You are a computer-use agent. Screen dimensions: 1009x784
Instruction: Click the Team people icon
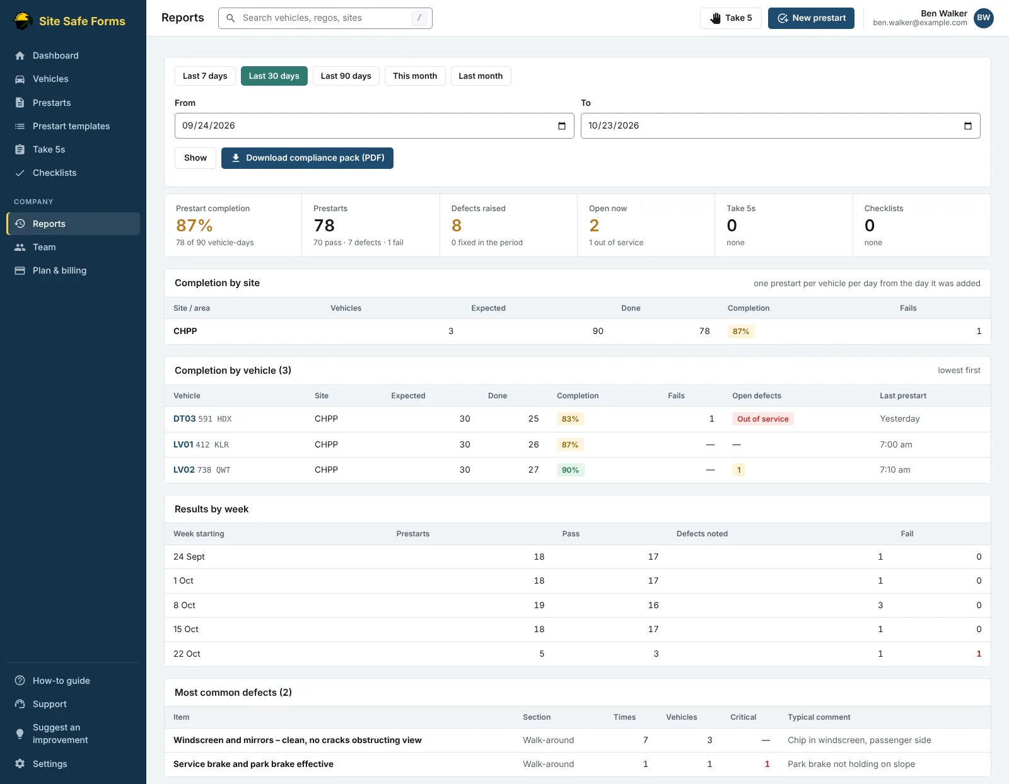tap(20, 247)
